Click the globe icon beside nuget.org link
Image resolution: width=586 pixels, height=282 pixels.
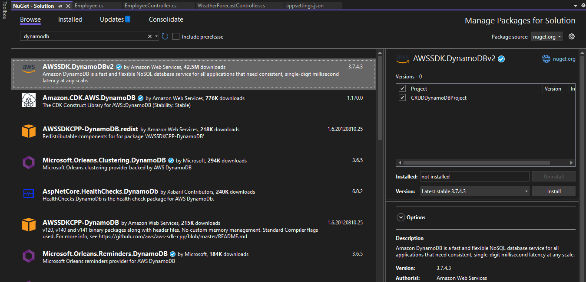[546, 59]
